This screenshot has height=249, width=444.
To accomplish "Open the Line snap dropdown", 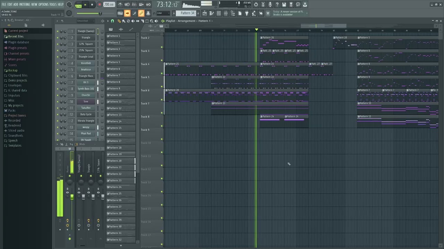I will pyautogui.click(x=163, y=13).
